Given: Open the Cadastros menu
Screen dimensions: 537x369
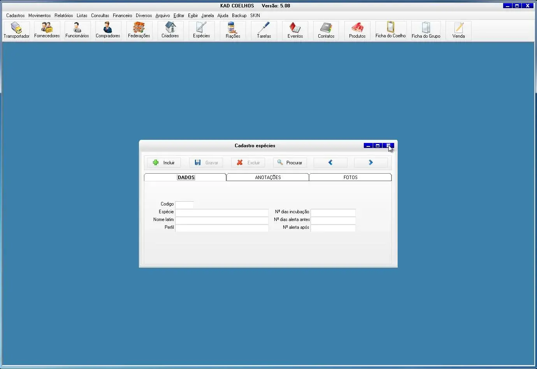Looking at the screenshot, I should (x=16, y=16).
